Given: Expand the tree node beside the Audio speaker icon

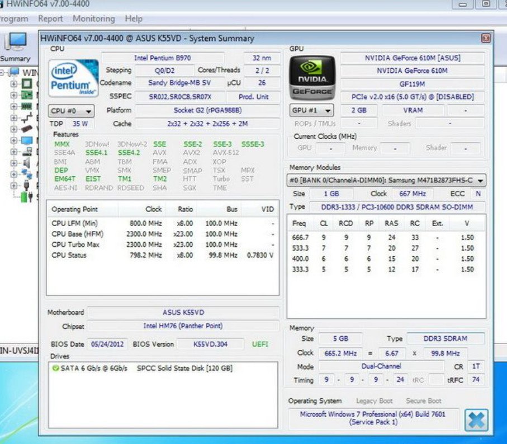Looking at the screenshot, I should [13, 163].
